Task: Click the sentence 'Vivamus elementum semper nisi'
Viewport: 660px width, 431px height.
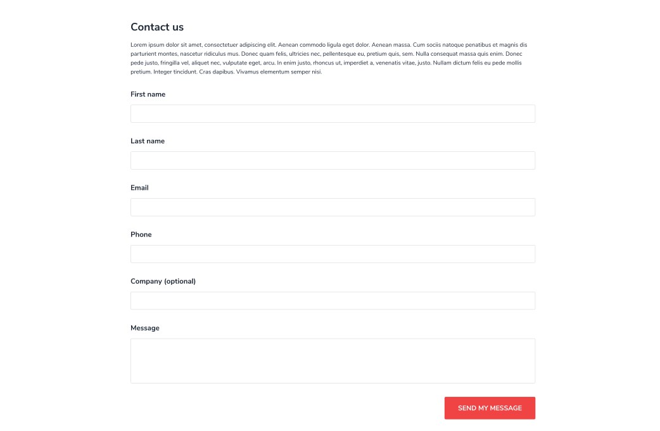Action: (279, 72)
